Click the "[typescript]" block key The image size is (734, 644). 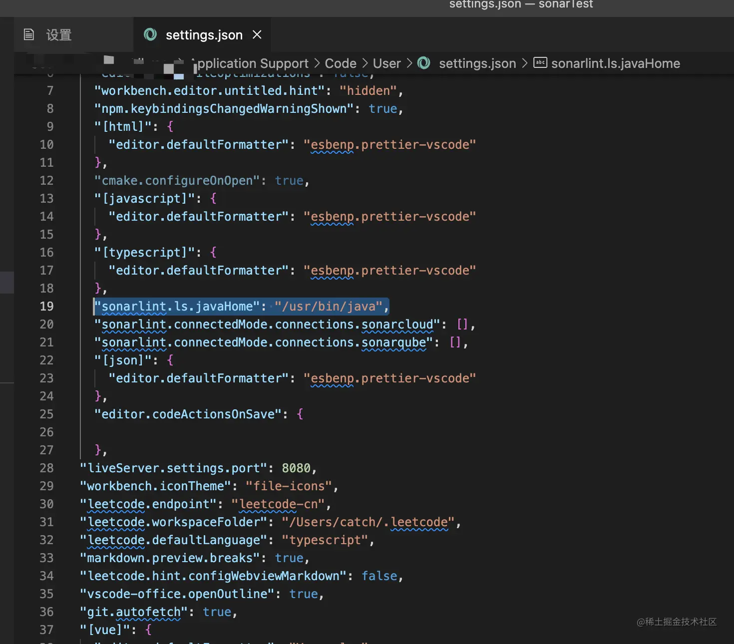[x=145, y=253]
